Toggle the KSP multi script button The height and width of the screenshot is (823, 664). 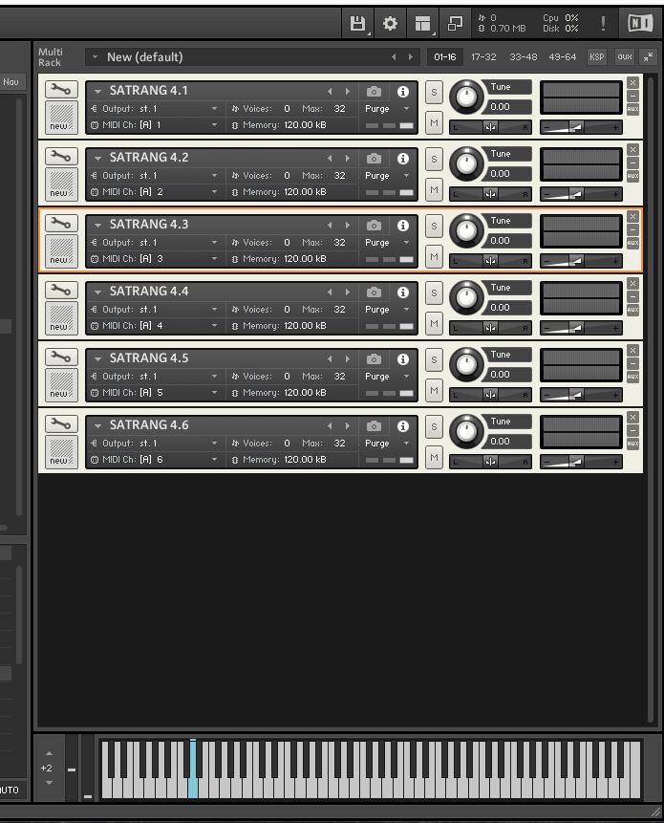tap(597, 56)
